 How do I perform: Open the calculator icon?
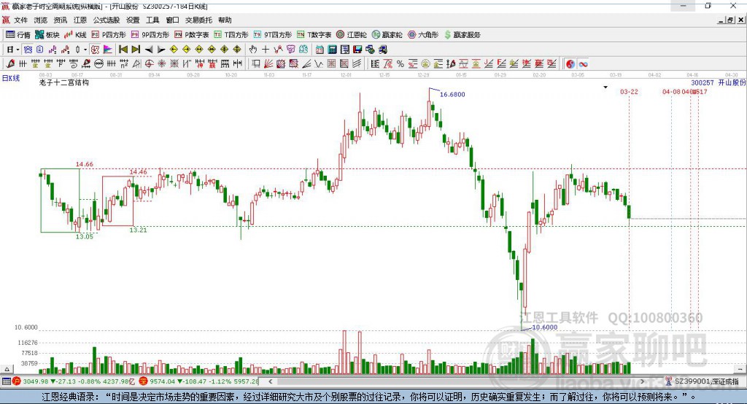333,50
